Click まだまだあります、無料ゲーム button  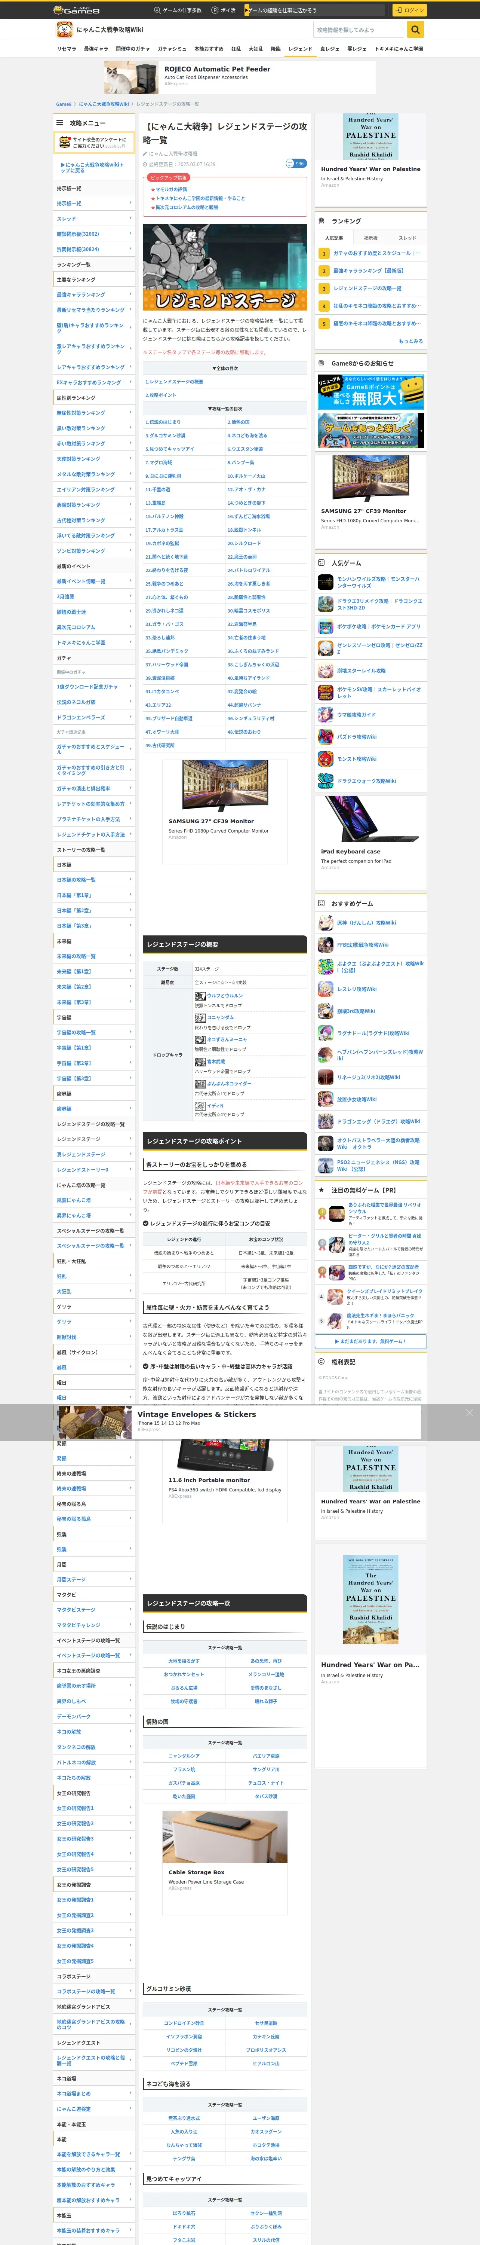371,1342
